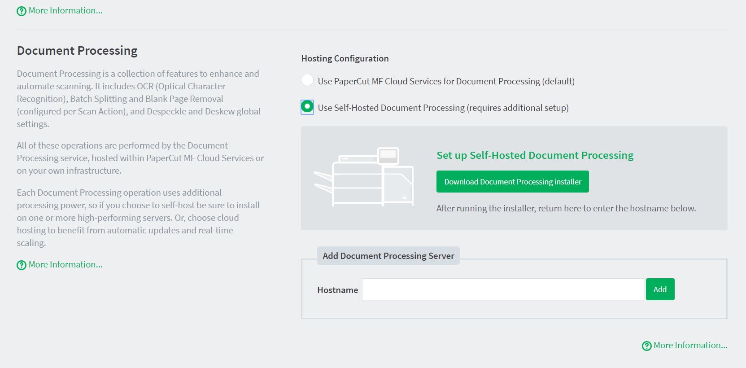Click Download Document Processing installer button
The height and width of the screenshot is (368, 746).
(x=512, y=182)
